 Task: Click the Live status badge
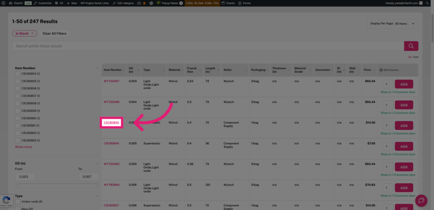point(28,3)
